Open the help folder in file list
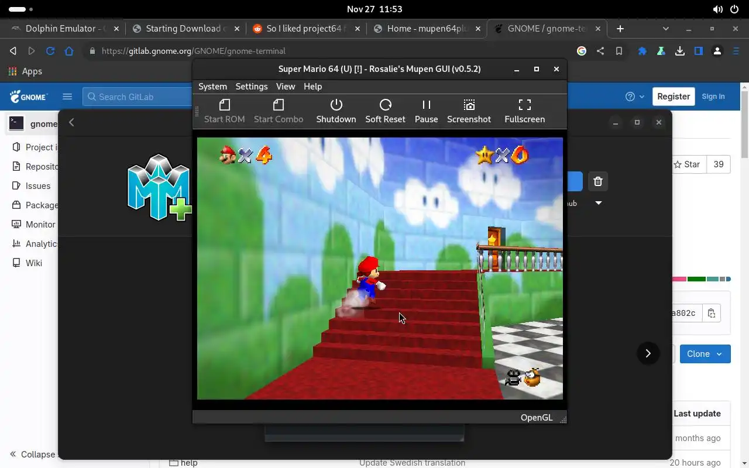The width and height of the screenshot is (749, 468). (189, 463)
